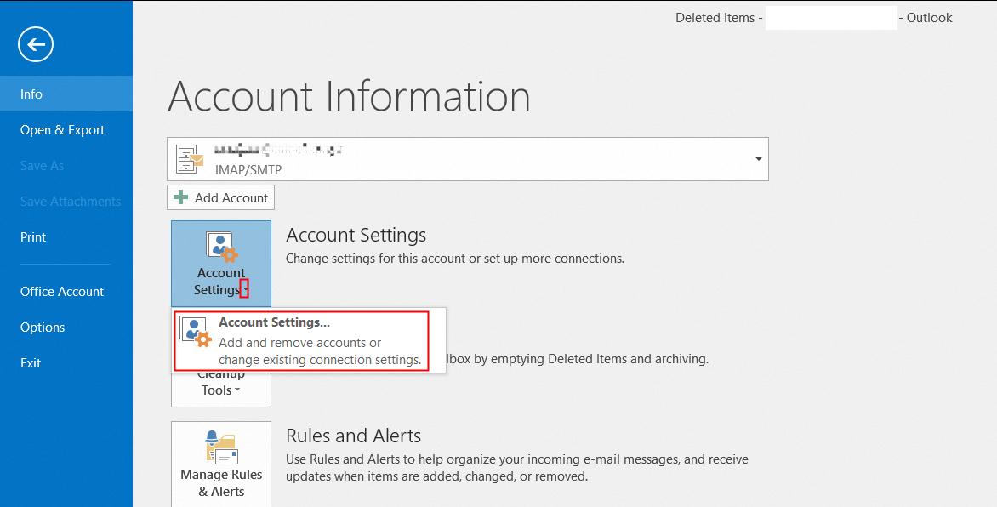
Task: Click the Rules and Alerts folder icon
Action: pos(220,447)
